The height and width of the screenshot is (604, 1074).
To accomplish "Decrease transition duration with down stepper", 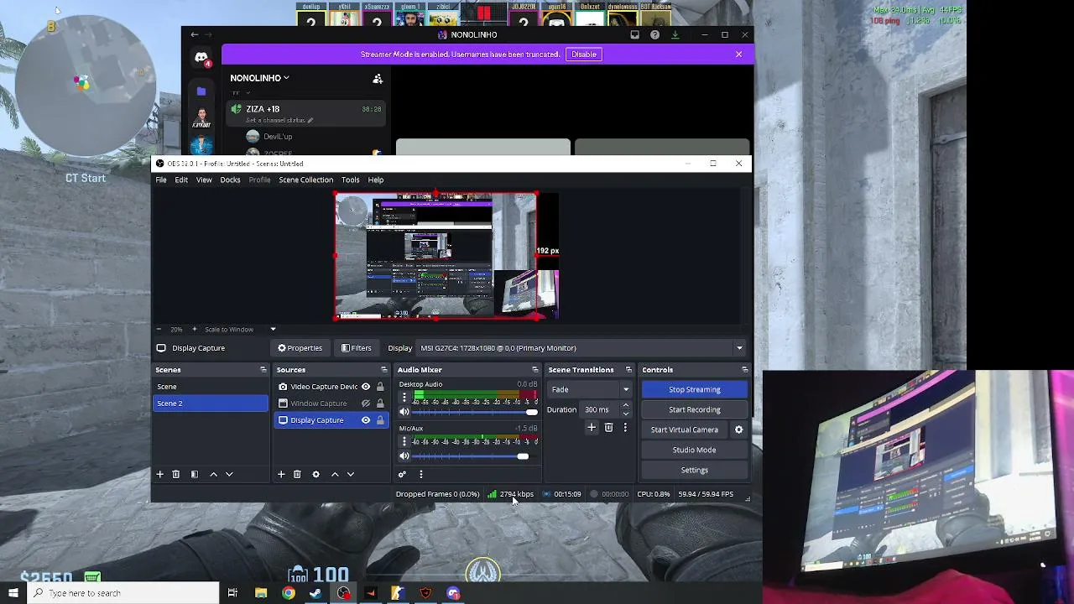I will coord(625,414).
